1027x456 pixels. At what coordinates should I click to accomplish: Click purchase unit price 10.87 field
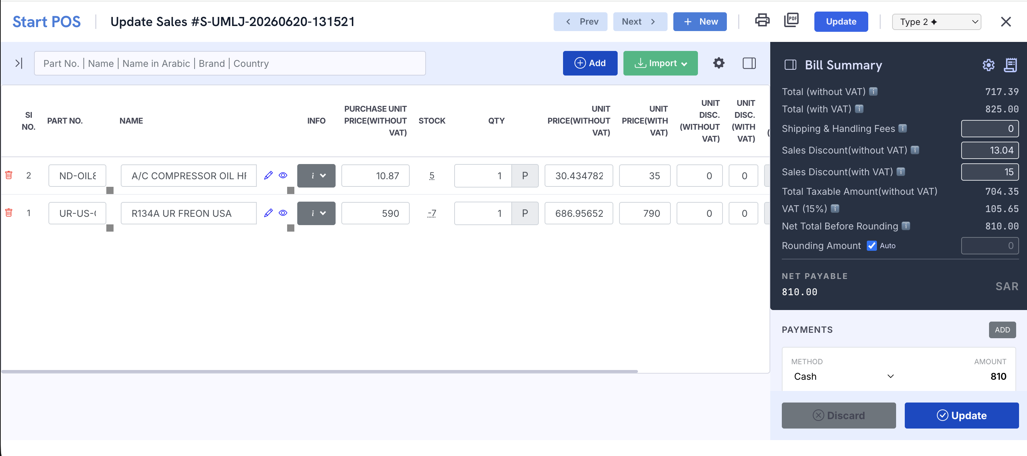point(375,176)
